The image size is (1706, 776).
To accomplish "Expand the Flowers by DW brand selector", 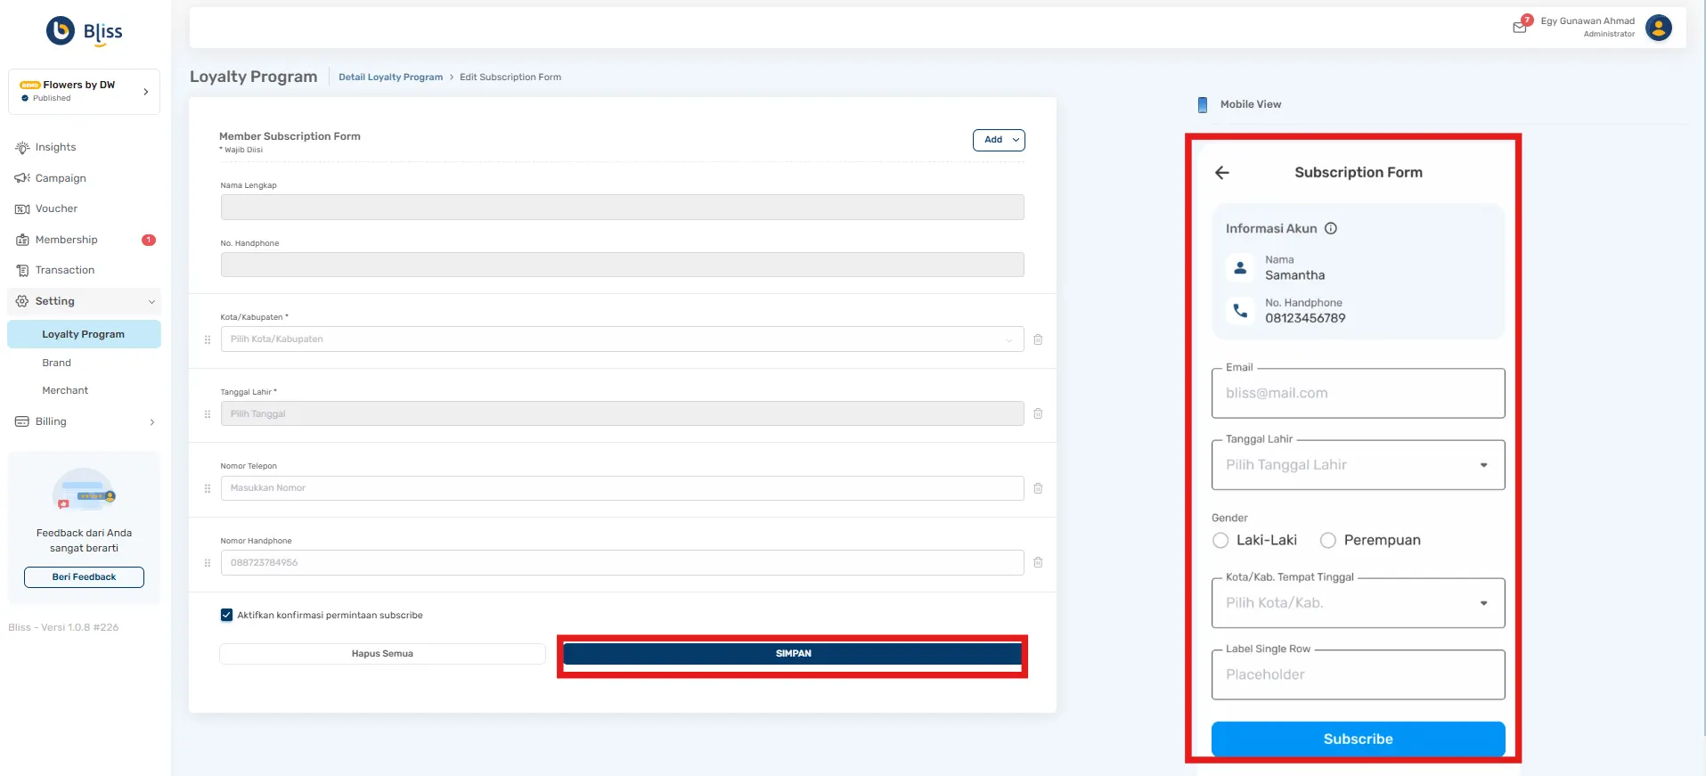I will [84, 91].
